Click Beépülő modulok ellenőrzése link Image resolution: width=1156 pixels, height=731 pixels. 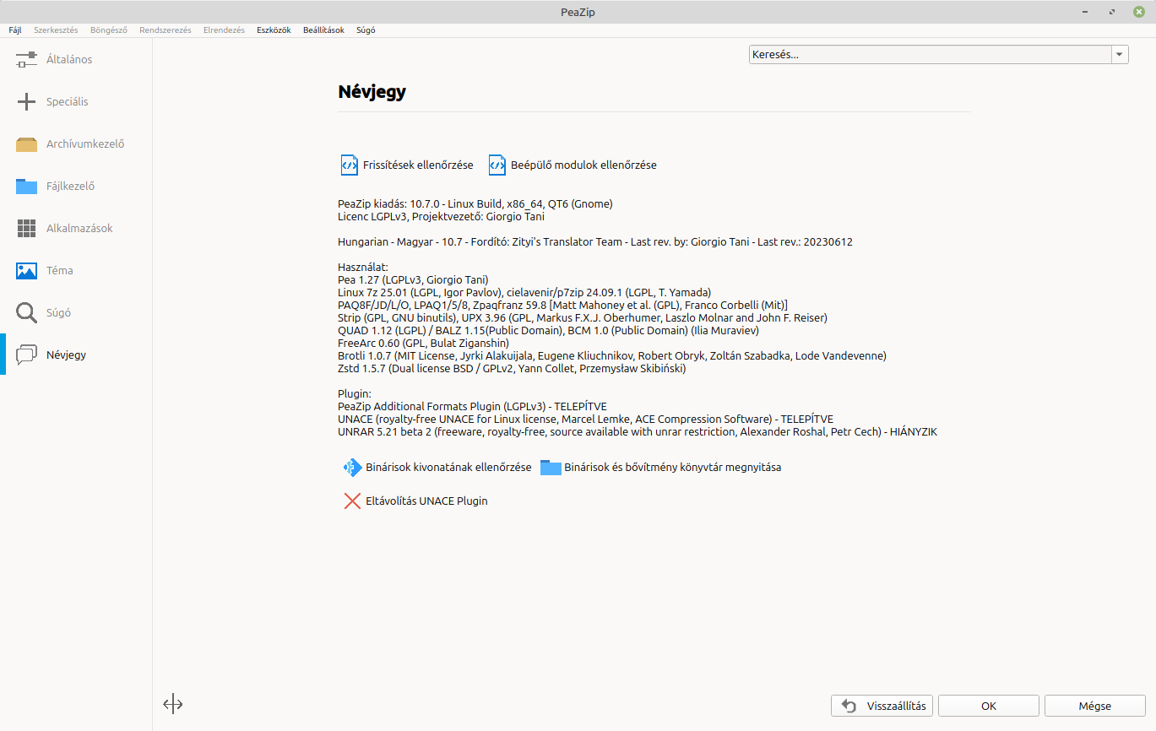click(583, 165)
